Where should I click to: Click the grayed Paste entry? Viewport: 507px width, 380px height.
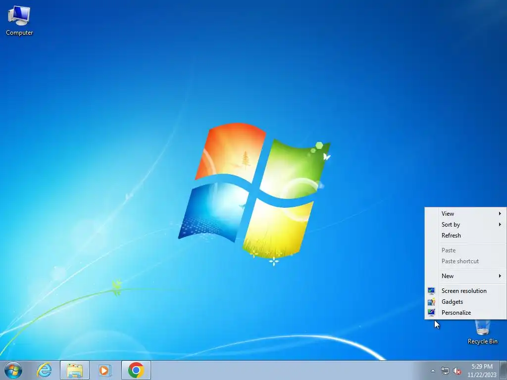465,250
